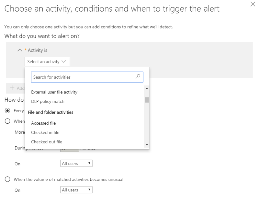Click the search magnifier icon
Image resolution: width=259 pixels, height=202 pixels.
138,77
